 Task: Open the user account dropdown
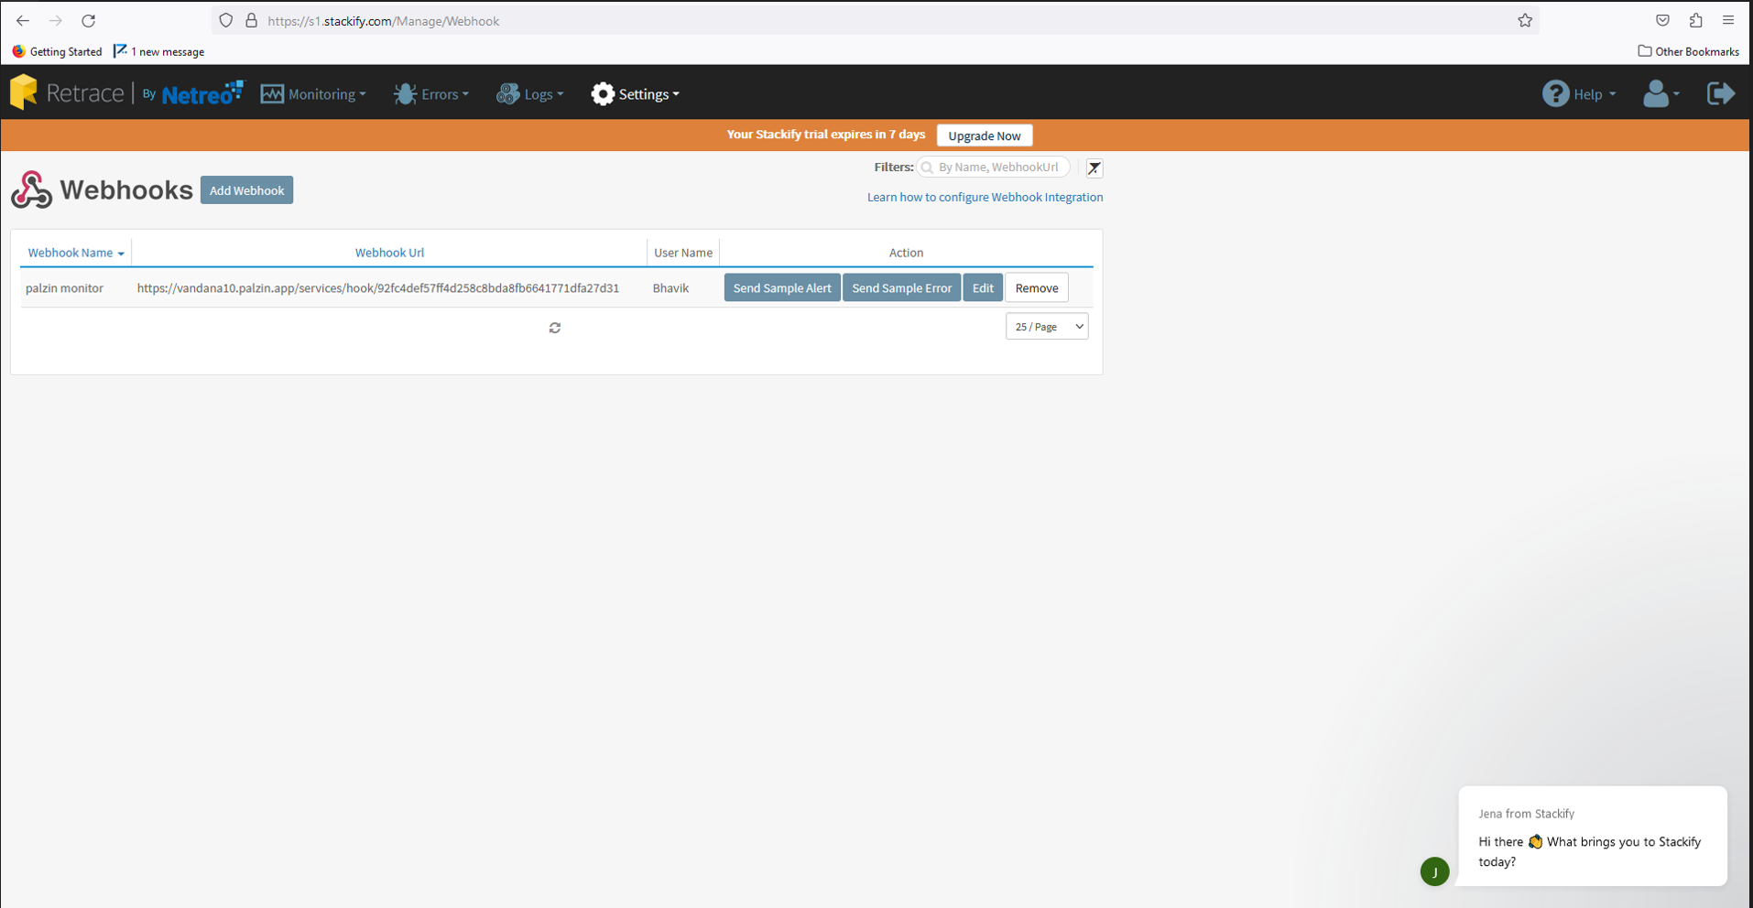click(x=1660, y=93)
